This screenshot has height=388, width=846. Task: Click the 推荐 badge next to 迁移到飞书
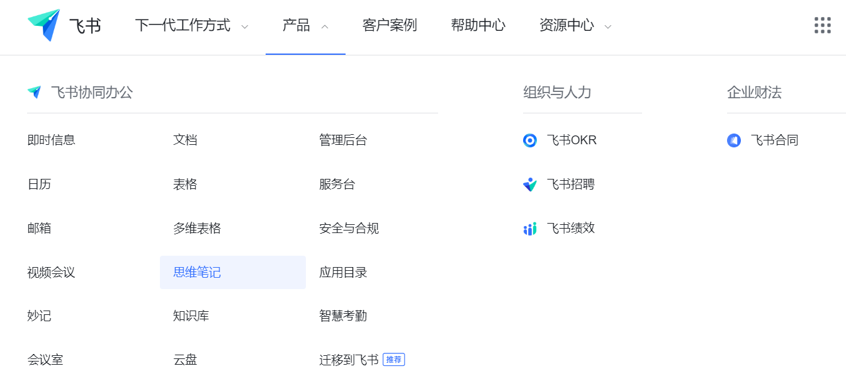pyautogui.click(x=393, y=360)
